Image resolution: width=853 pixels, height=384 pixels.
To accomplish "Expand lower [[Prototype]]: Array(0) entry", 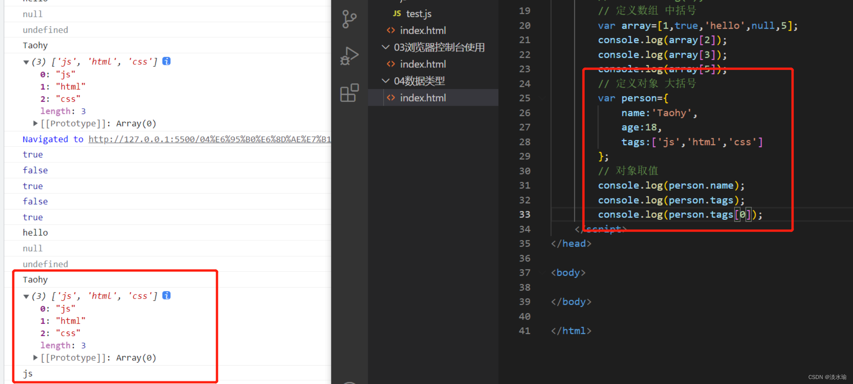I will coord(35,358).
